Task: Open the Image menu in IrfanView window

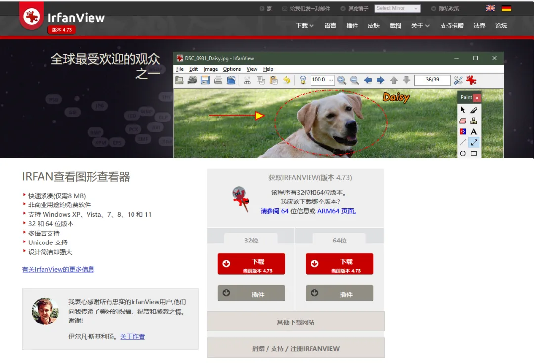Action: coord(211,69)
